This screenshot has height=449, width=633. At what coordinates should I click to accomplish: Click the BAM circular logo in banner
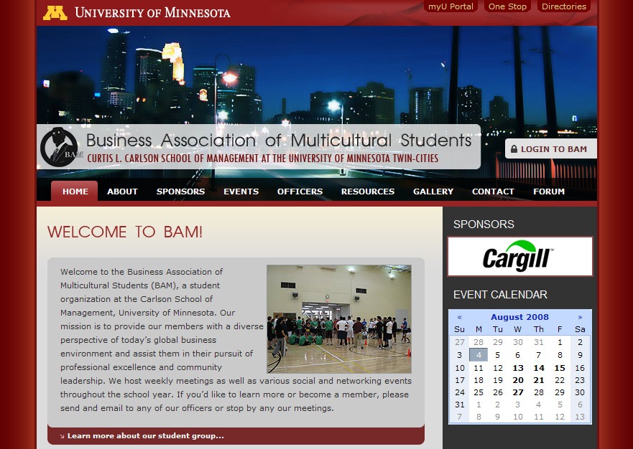tap(59, 147)
